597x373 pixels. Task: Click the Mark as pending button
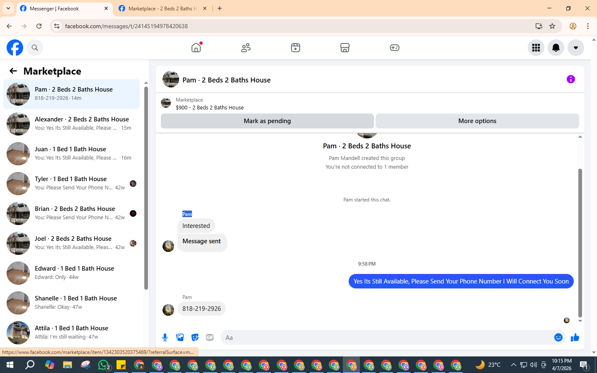pyautogui.click(x=267, y=121)
